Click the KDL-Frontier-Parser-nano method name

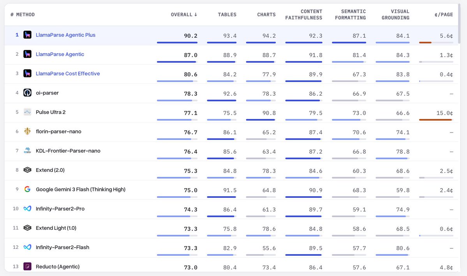[68, 150]
